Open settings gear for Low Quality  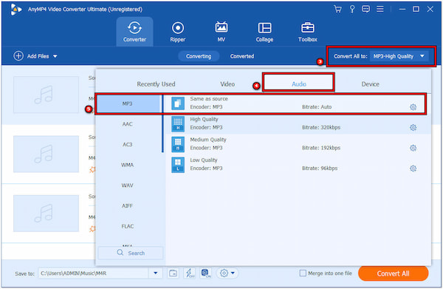413,169
